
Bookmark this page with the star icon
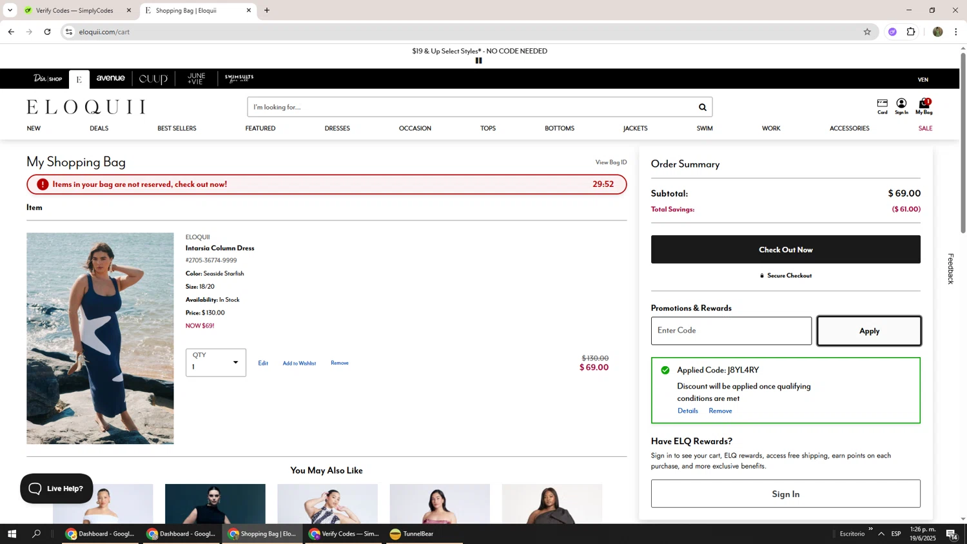[867, 32]
